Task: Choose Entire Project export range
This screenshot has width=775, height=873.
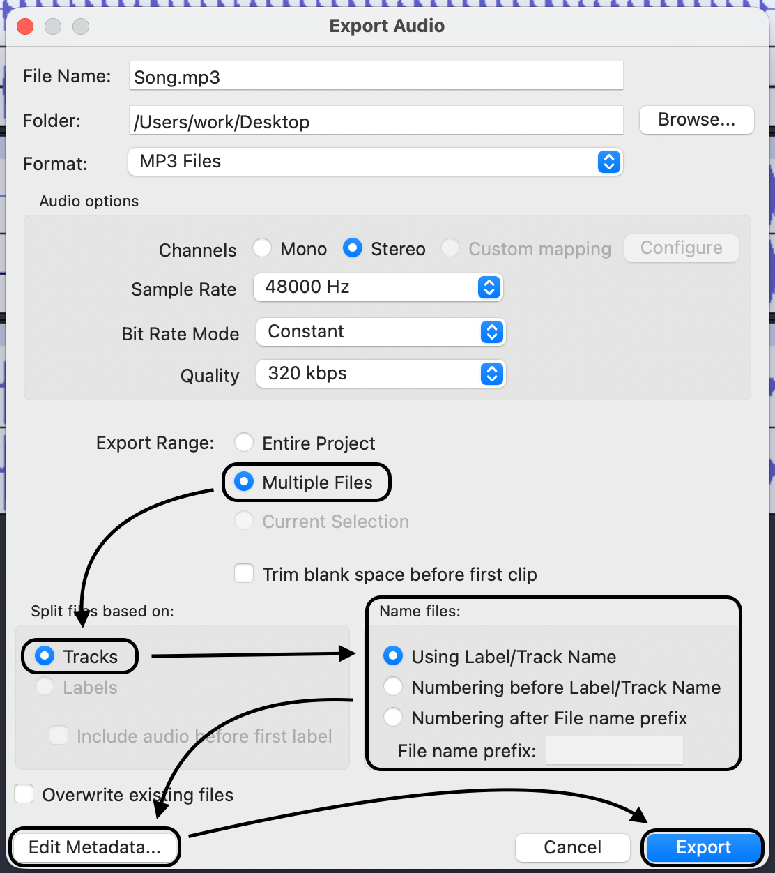Action: point(245,443)
